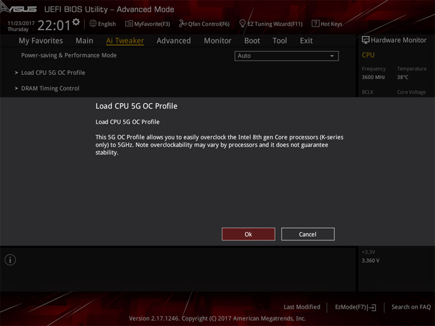The width and height of the screenshot is (435, 326).
Task: Click the globe language icon
Action: pos(93,24)
